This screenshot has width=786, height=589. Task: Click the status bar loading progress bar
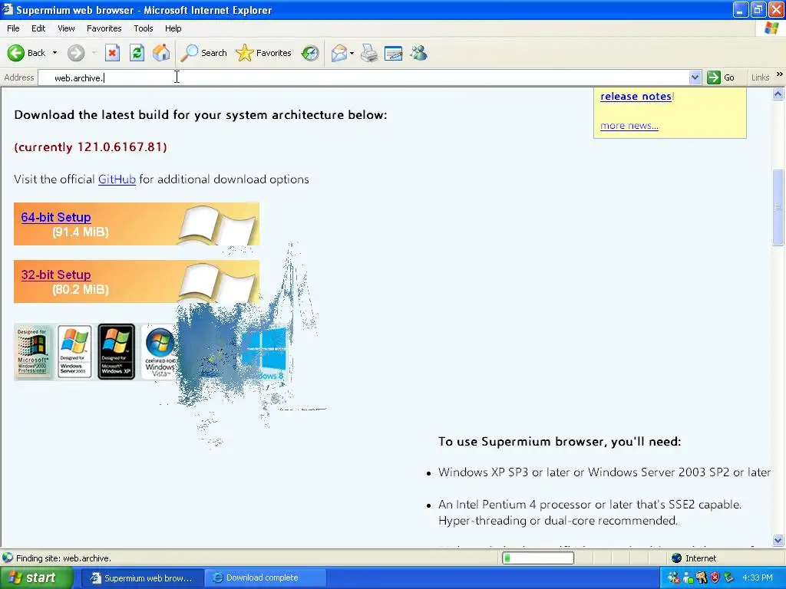point(538,558)
